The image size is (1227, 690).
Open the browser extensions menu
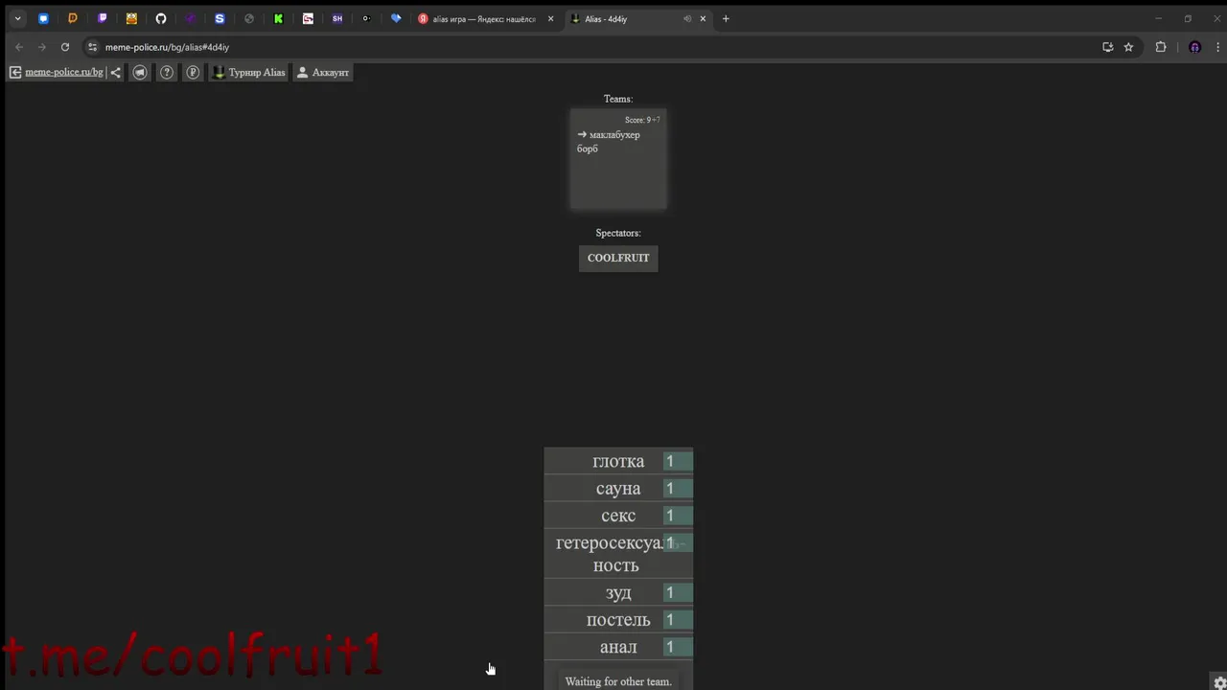[1161, 47]
